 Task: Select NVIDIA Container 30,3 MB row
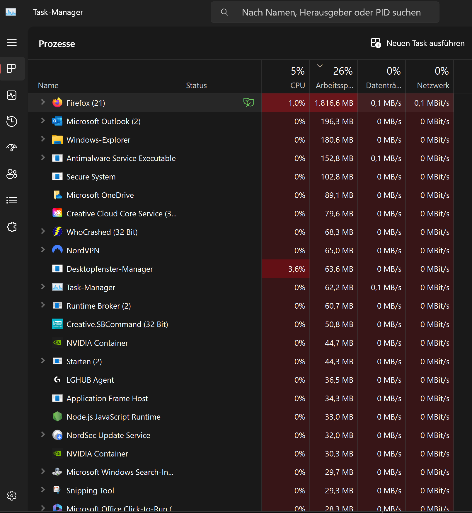click(x=241, y=454)
